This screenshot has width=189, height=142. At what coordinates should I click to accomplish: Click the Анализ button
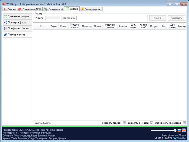click(158, 18)
